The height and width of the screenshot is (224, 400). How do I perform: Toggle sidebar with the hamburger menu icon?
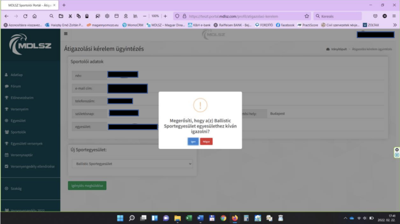(66, 34)
